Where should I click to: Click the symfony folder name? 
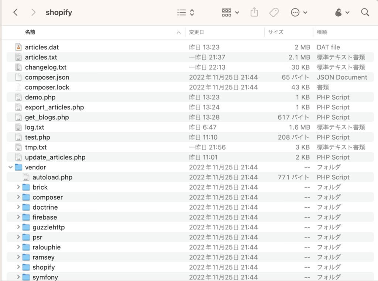(x=45, y=277)
